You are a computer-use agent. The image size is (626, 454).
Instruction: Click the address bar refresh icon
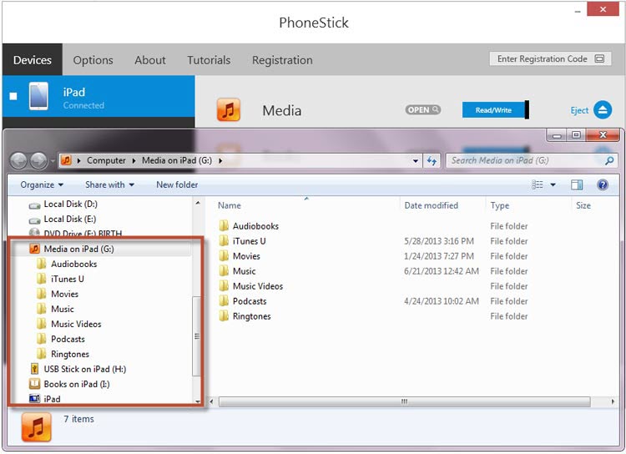pyautogui.click(x=432, y=161)
